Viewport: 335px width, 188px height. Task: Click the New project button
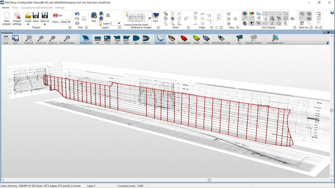pos(7,18)
